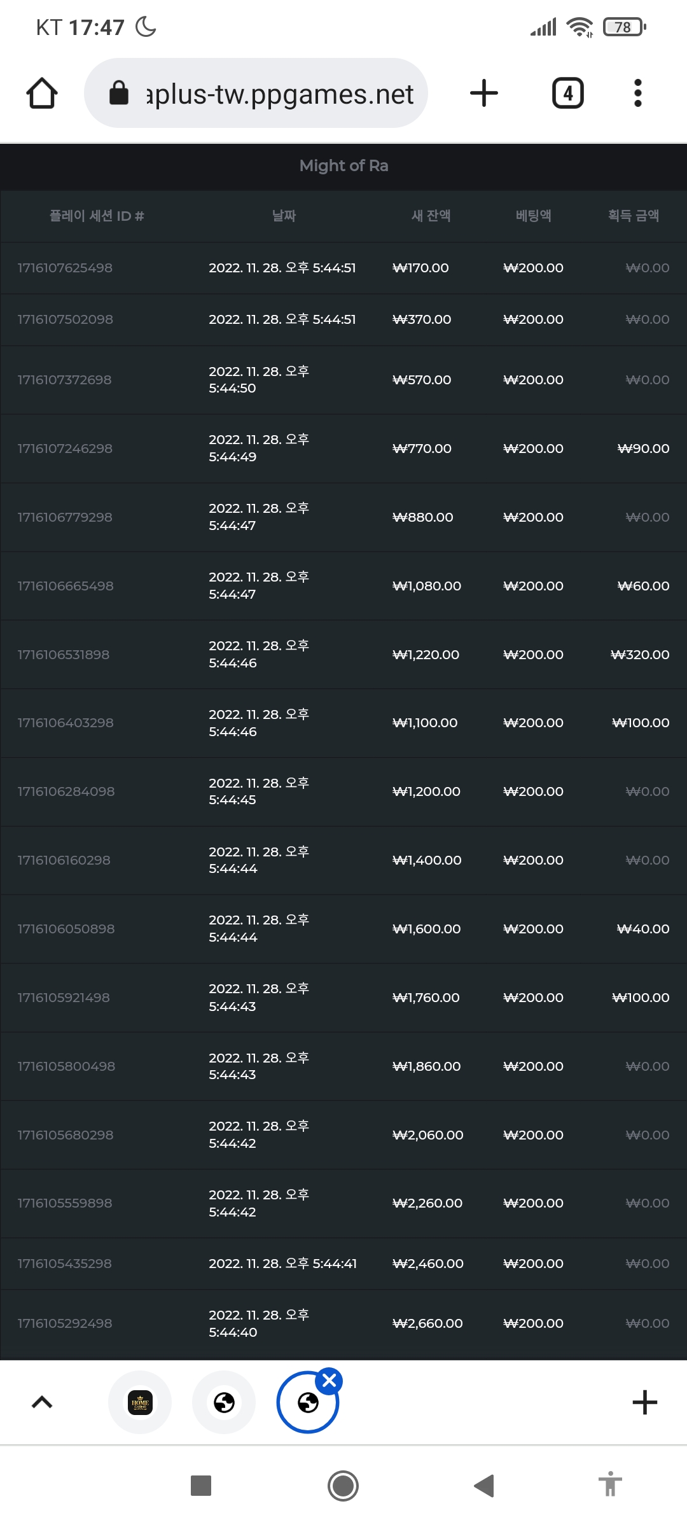The width and height of the screenshot is (687, 1527).
Task: Switch to the HOME casino tab thumbnail
Action: tap(140, 1402)
